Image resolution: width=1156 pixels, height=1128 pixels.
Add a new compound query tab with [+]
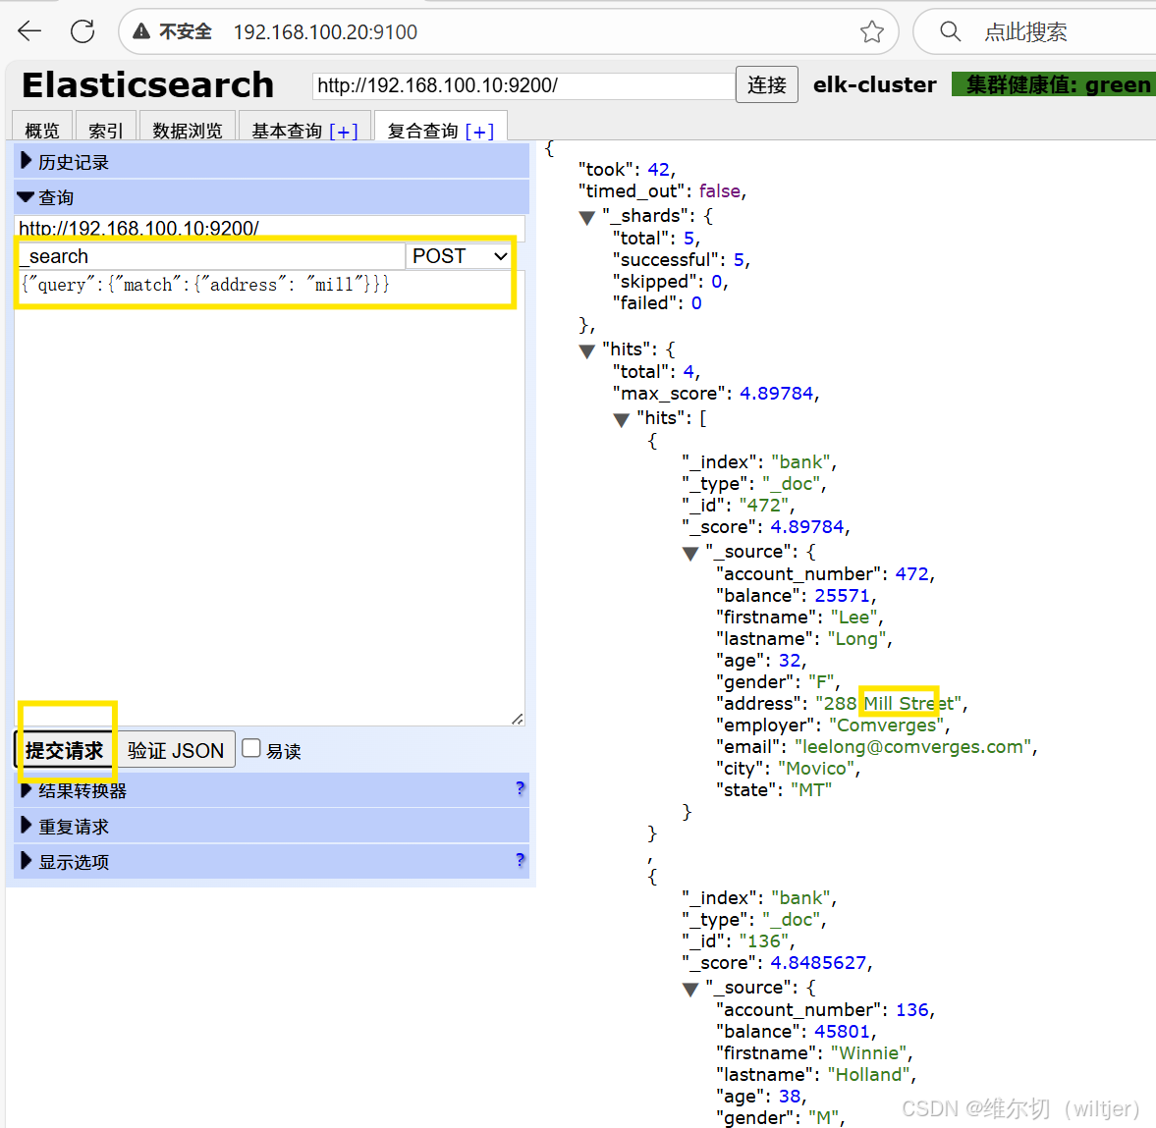[479, 132]
